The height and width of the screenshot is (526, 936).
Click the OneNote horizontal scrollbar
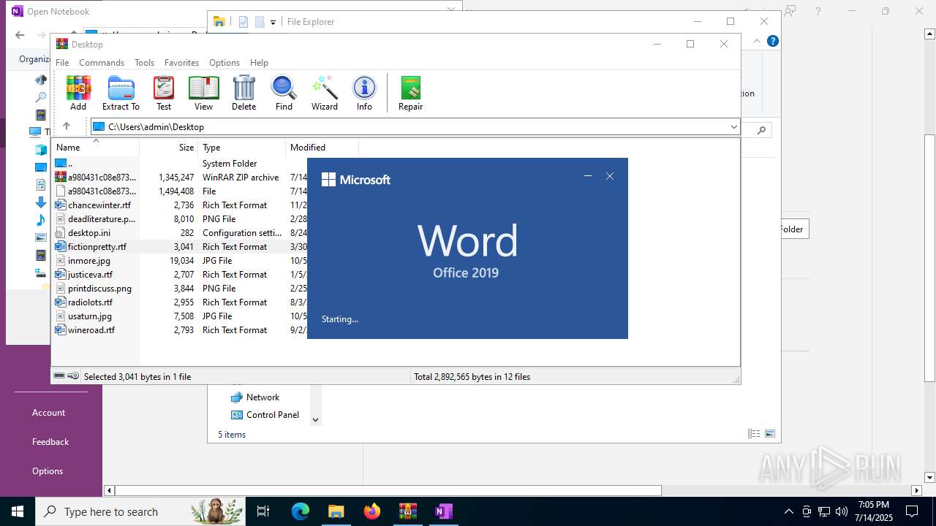[x=388, y=491]
